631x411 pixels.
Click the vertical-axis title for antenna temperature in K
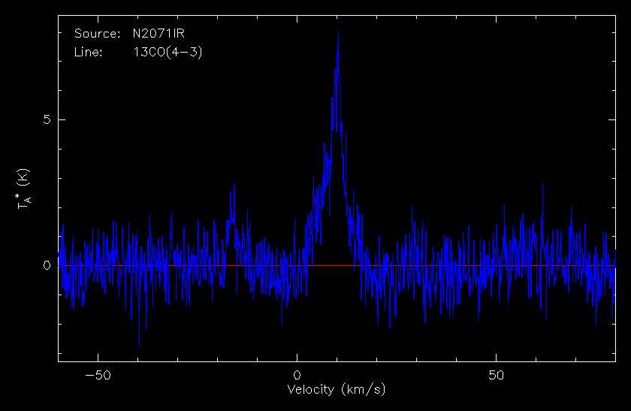click(23, 189)
